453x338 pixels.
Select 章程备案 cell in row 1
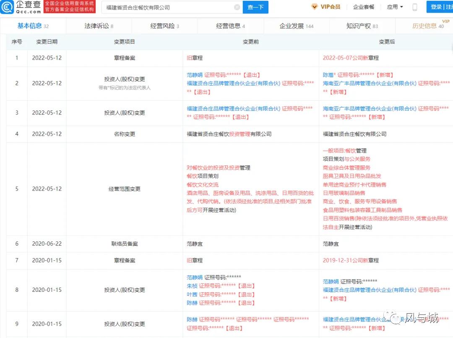point(125,58)
